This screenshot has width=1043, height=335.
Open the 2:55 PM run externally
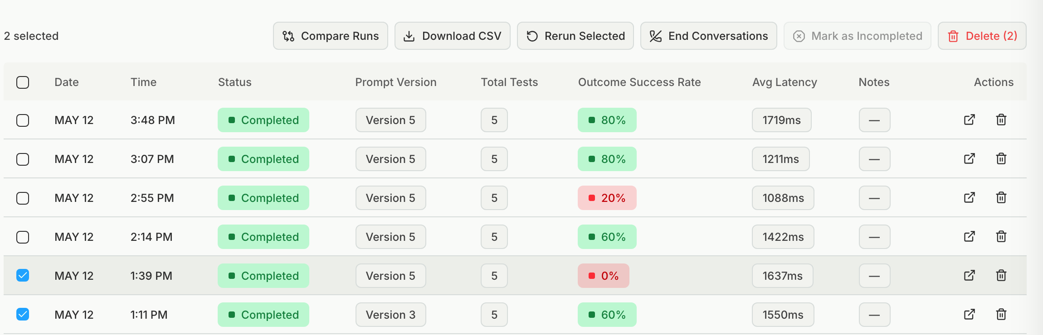point(969,198)
